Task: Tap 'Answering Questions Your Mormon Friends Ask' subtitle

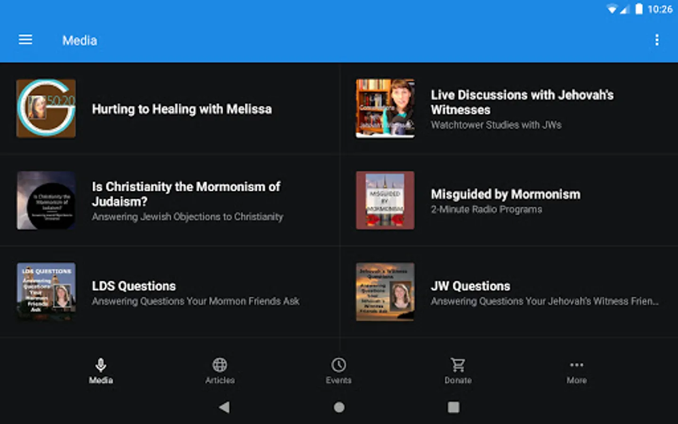Action: coord(195,301)
